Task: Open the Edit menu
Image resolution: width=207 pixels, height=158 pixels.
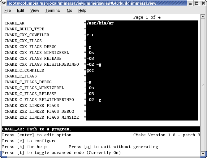Action: click(x=20, y=11)
